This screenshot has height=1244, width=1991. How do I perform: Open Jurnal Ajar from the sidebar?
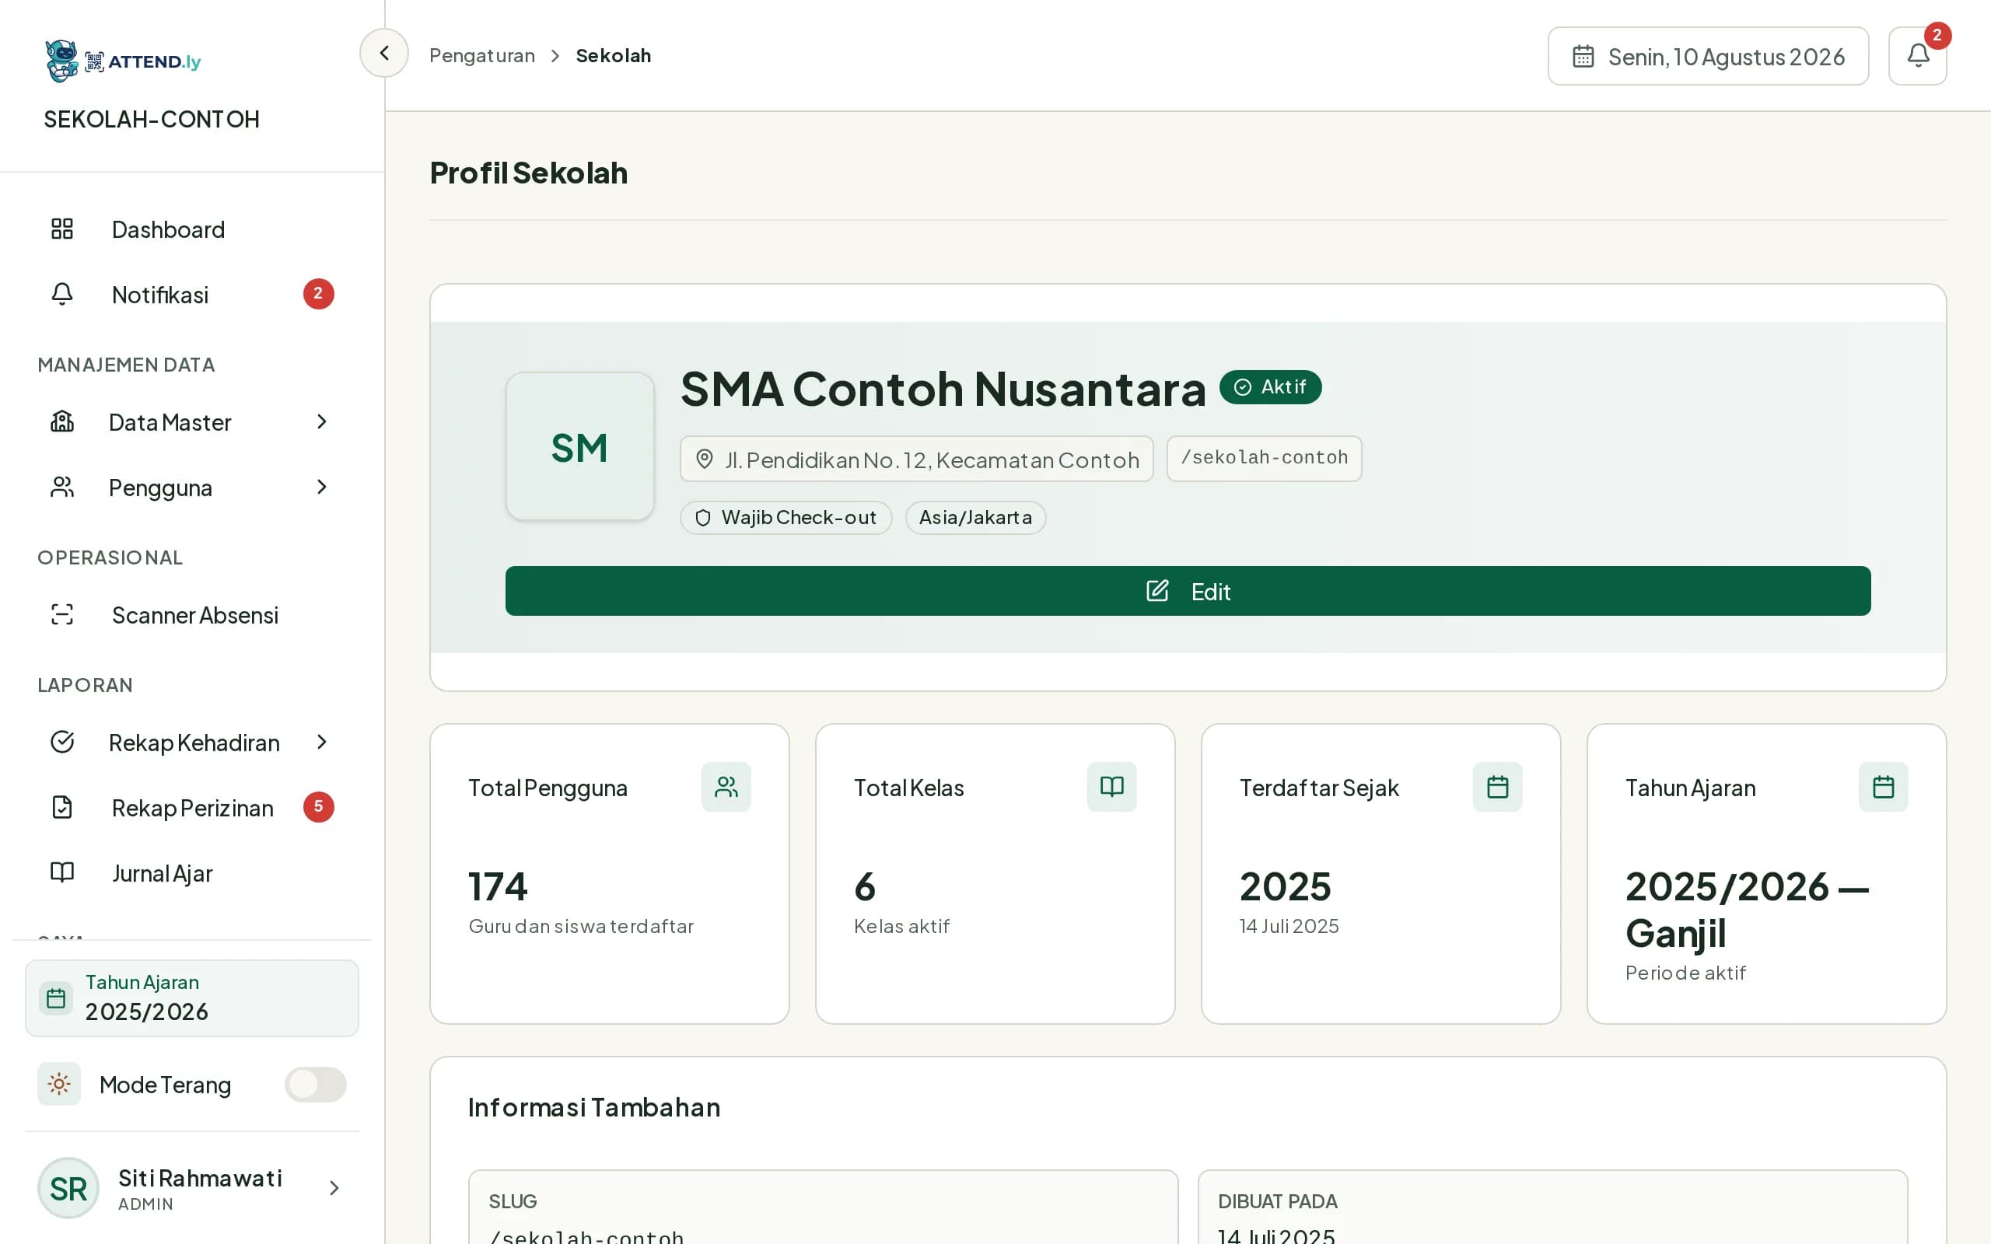pyautogui.click(x=191, y=873)
